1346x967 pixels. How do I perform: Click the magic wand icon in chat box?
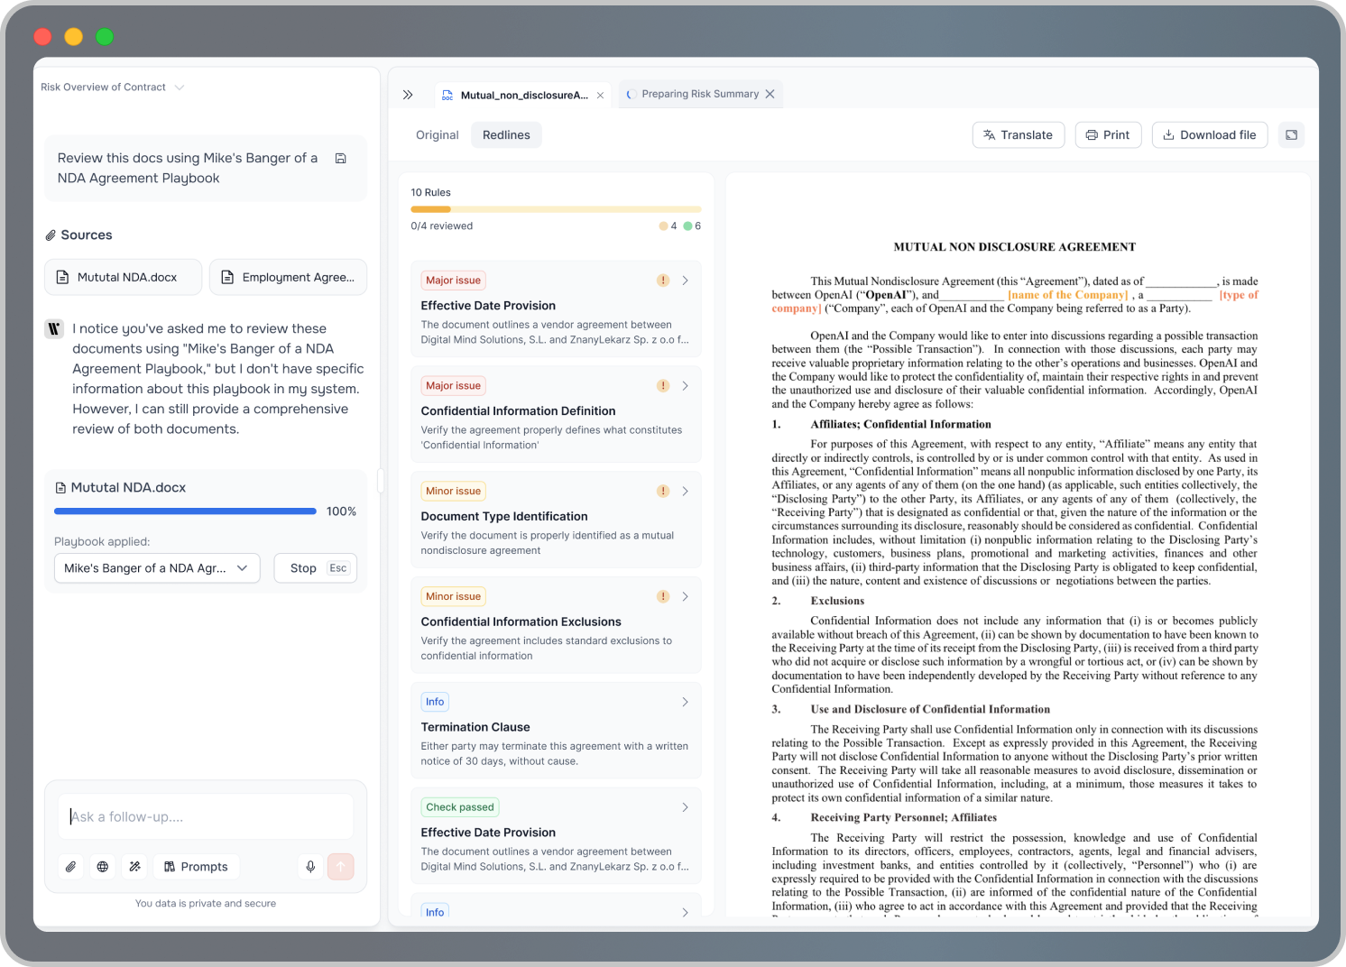click(x=134, y=867)
